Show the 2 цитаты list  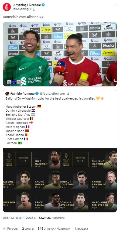point(28,228)
